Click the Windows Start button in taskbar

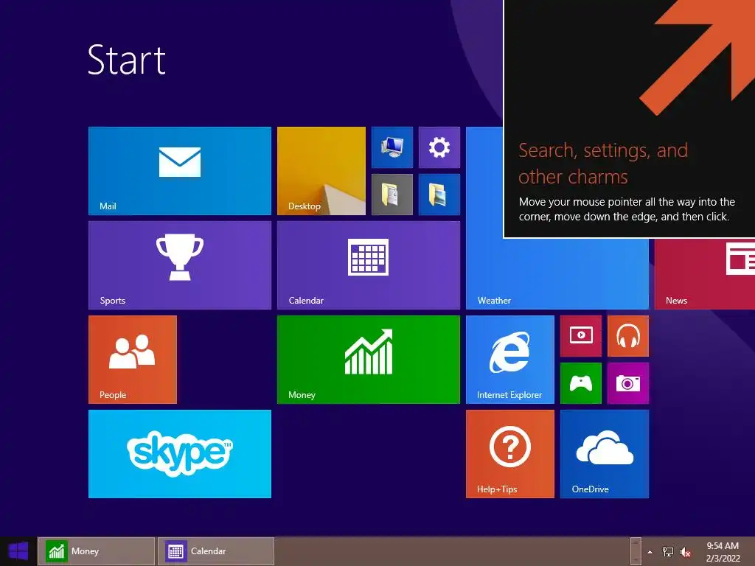(18, 551)
